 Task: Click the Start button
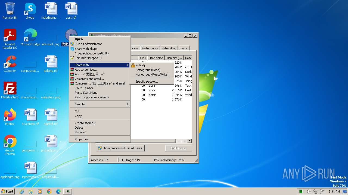coord(8,191)
